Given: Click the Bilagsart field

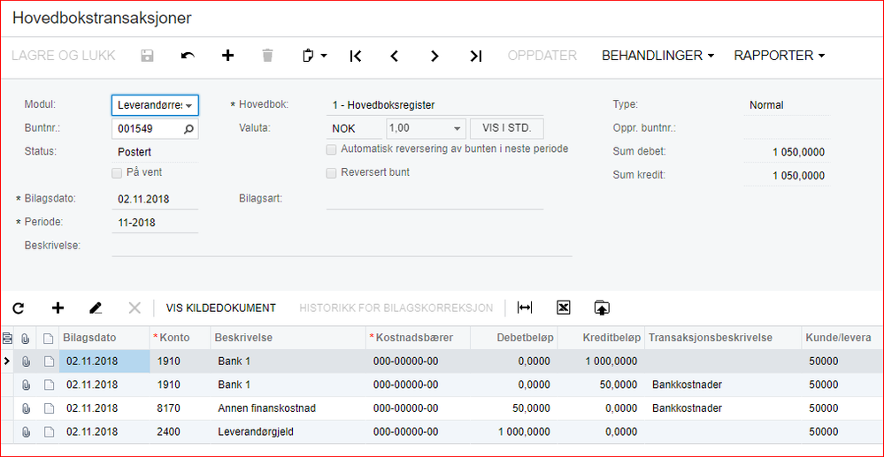Looking at the screenshot, I should [x=434, y=199].
